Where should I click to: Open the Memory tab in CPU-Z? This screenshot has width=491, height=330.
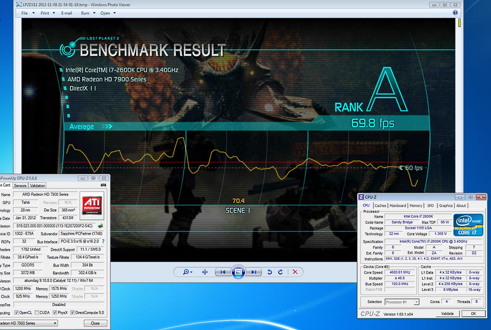click(416, 206)
